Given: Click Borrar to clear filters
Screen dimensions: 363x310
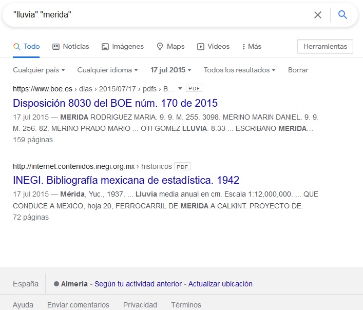Looking at the screenshot, I should (x=298, y=70).
